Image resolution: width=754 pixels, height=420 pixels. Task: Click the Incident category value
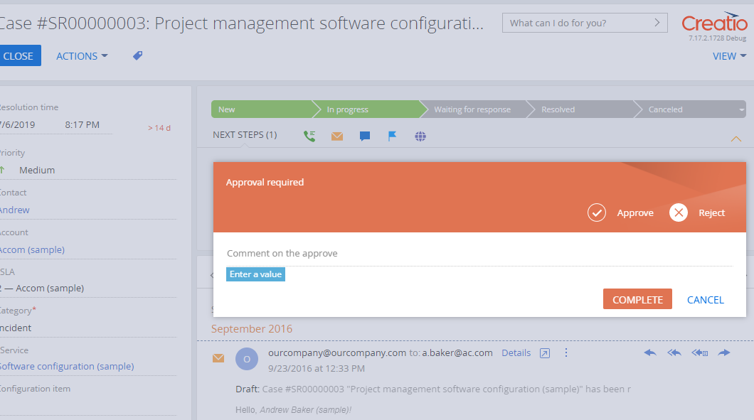pyautogui.click(x=16, y=328)
